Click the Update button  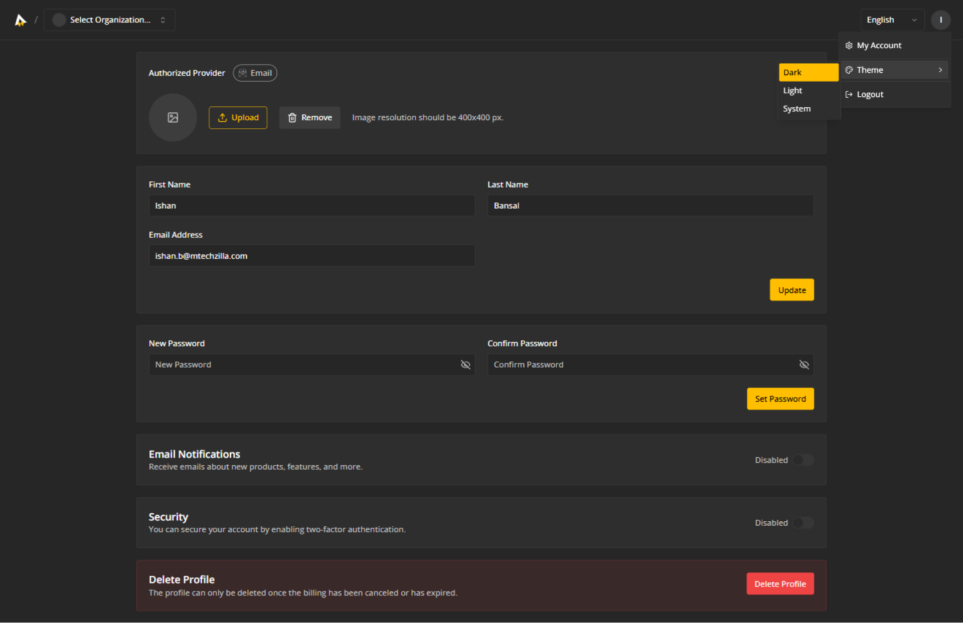pos(791,290)
